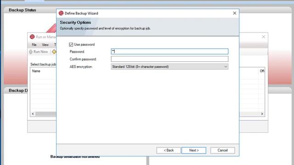Close the Define Backup Wizard dialog
Viewport: 294px width, 165px height.
pyautogui.click(x=235, y=13)
